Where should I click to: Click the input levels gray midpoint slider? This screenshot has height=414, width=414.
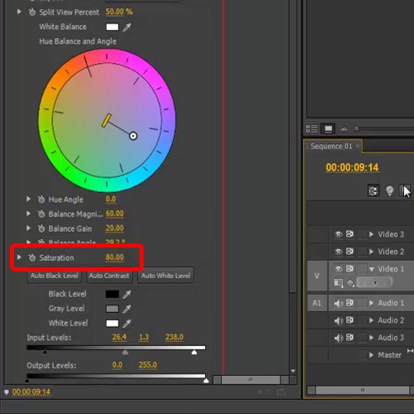[x=125, y=352]
